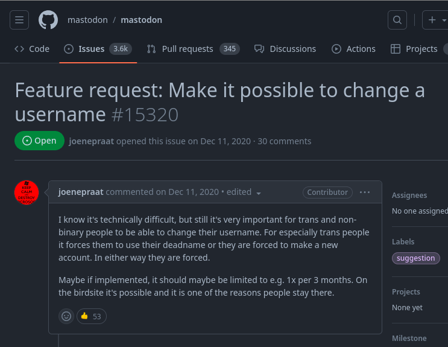
Task: Open the mastodon repository name link
Action: click(x=141, y=20)
